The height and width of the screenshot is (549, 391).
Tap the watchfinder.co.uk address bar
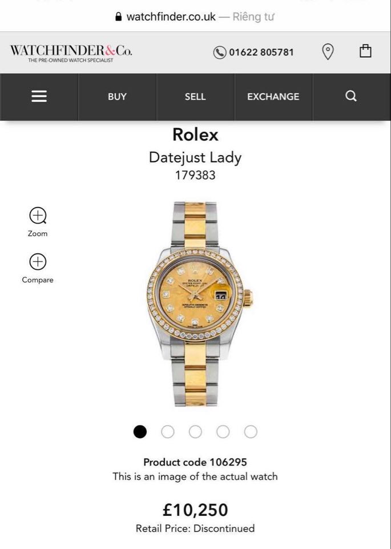click(x=195, y=17)
